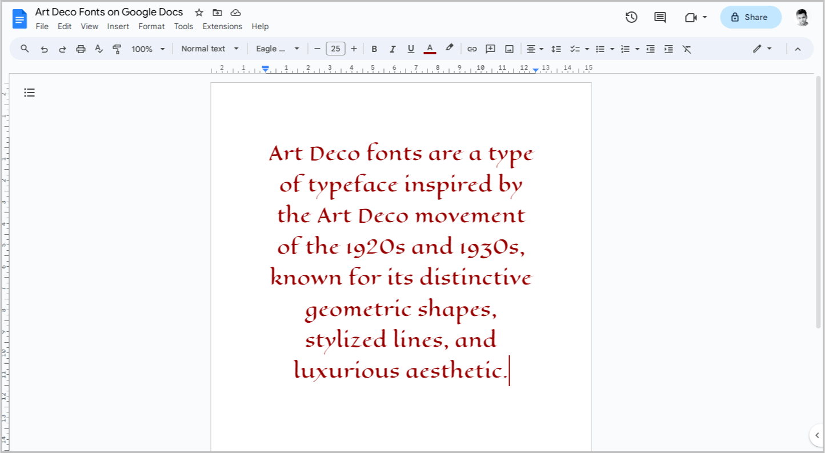Open the text color picker
The image size is (825, 453).
pyautogui.click(x=430, y=49)
